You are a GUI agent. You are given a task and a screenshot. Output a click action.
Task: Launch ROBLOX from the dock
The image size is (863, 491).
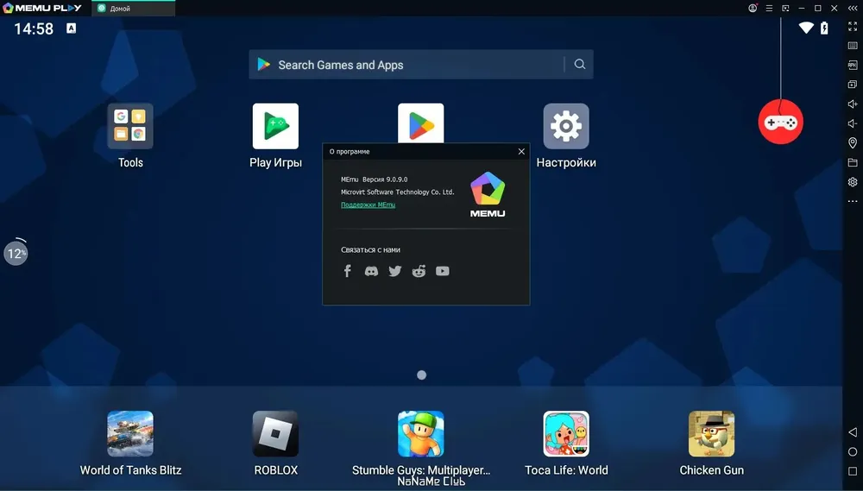(x=276, y=434)
